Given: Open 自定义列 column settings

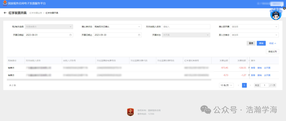Looking at the screenshot, I should coord(272,52).
